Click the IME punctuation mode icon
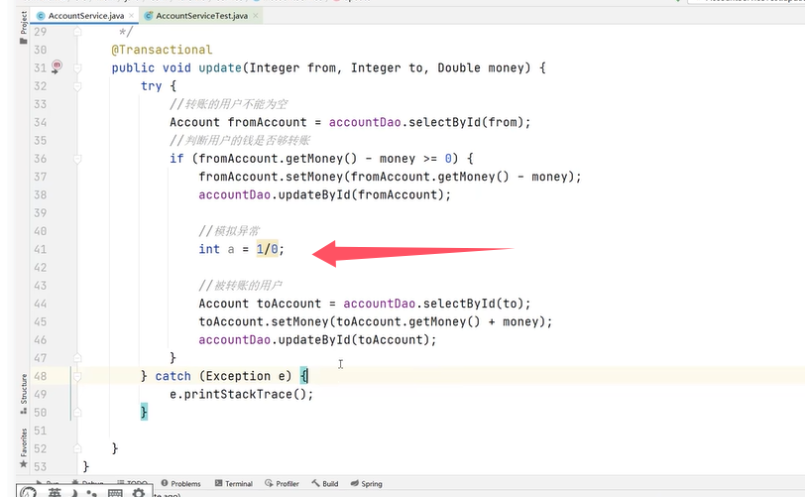 92,493
